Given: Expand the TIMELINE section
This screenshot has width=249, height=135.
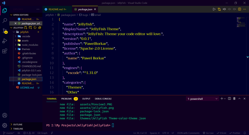Looking at the screenshot, I should [x=26, y=129].
